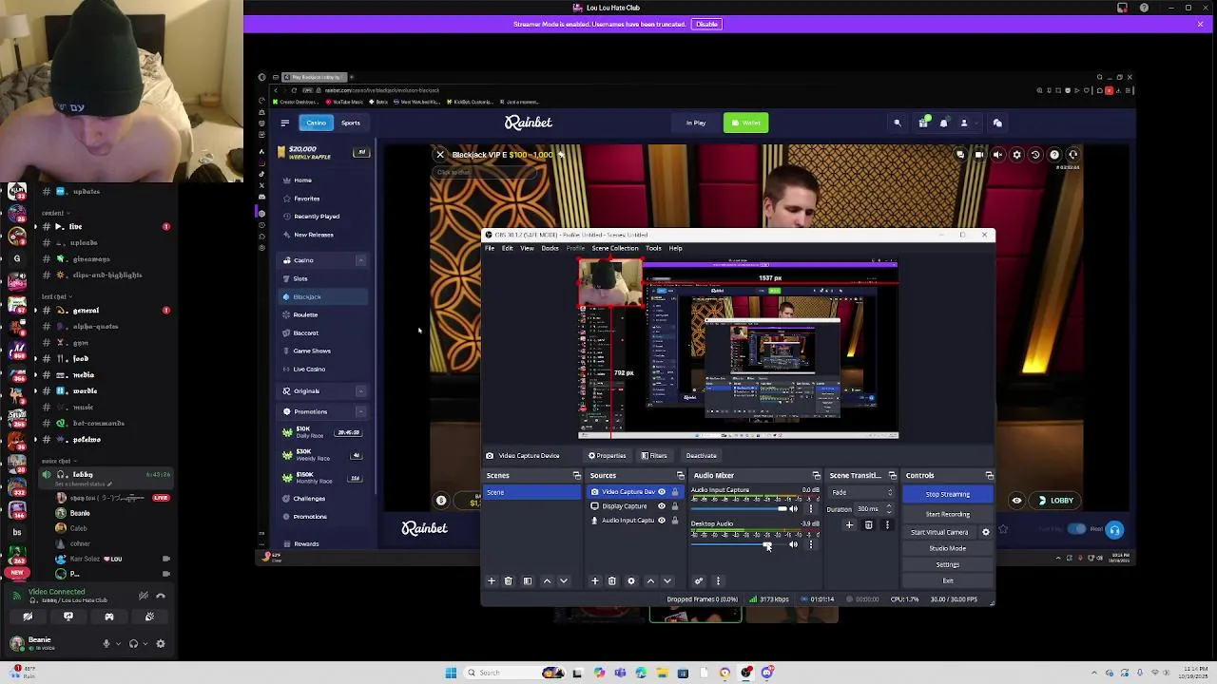Expand the Promotions section in Rainbet sidebar
The image size is (1217, 684).
point(360,411)
